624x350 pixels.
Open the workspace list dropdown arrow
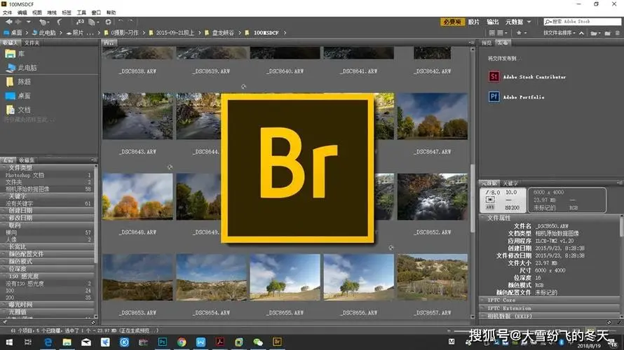click(529, 22)
